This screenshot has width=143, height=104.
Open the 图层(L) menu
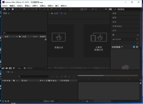click(28, 6)
